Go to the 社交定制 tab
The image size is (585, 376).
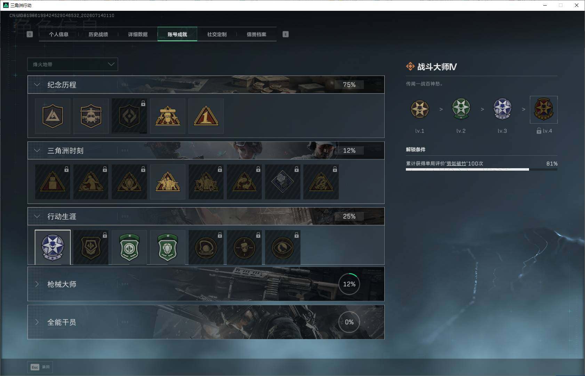click(x=217, y=34)
